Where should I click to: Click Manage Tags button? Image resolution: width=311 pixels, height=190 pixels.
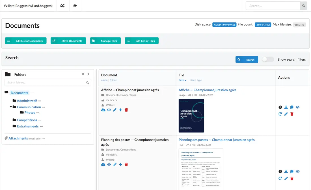pyautogui.click(x=105, y=41)
